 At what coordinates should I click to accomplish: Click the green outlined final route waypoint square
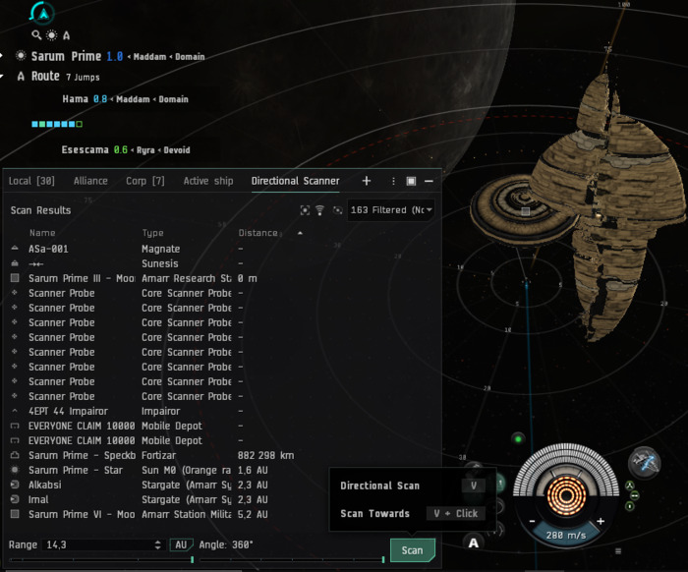coord(80,124)
